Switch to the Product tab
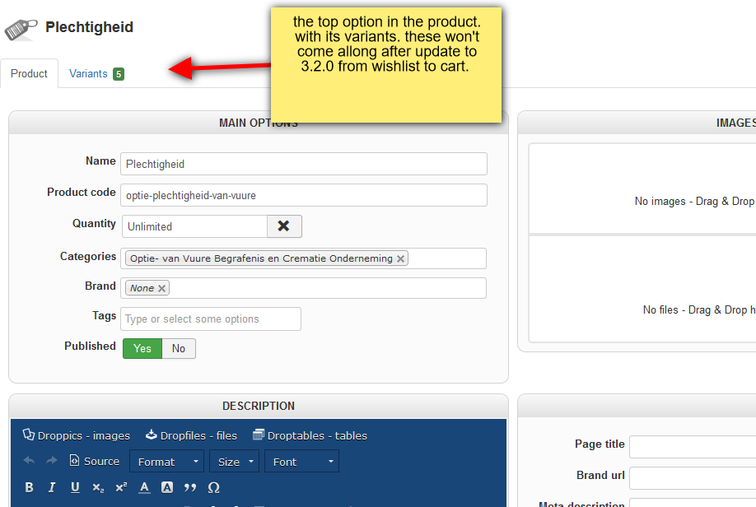This screenshot has width=756, height=507. [x=29, y=74]
